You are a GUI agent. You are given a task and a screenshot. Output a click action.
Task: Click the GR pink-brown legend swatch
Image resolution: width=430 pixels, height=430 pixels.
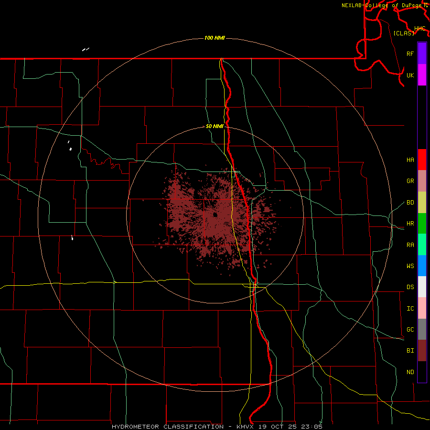click(422, 181)
